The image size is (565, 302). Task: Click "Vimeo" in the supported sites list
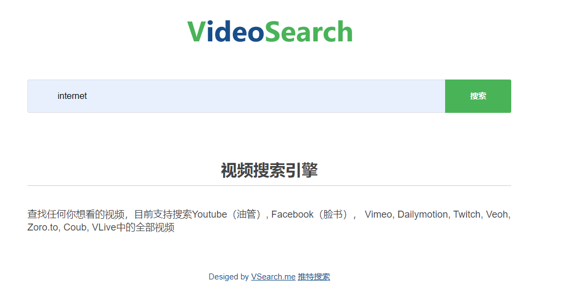378,214
